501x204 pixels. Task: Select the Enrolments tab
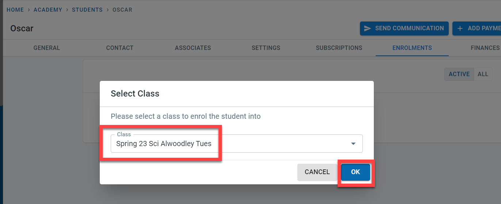[412, 48]
